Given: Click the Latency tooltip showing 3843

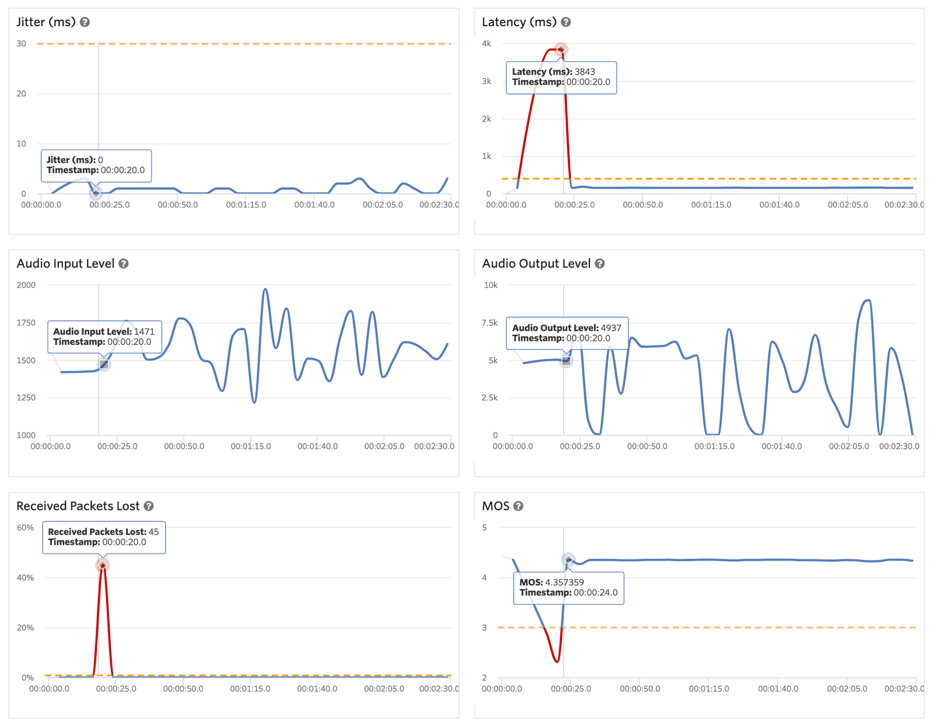Looking at the screenshot, I should [561, 77].
